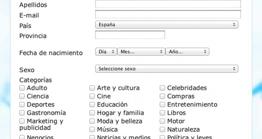Select the Ciencia checkbox

(22, 96)
